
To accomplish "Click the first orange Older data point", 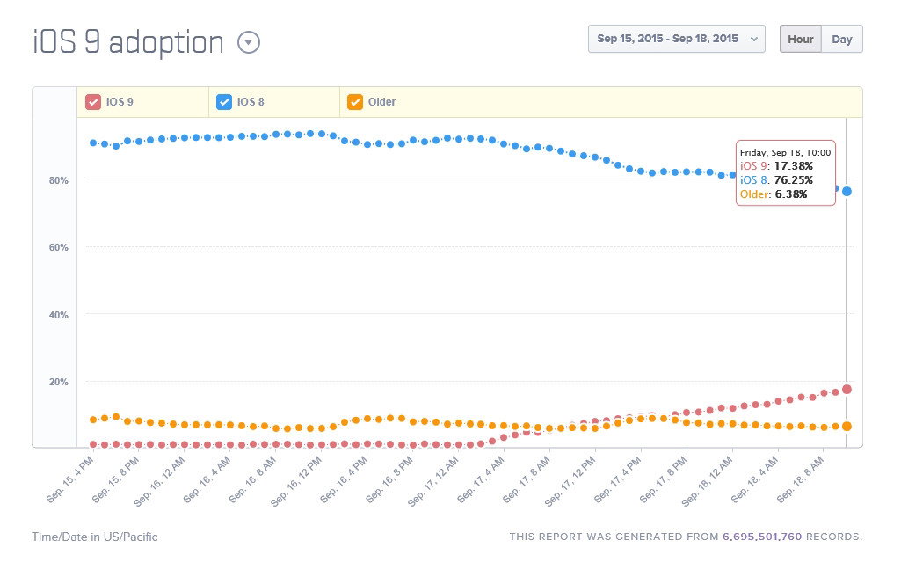I will (x=93, y=420).
